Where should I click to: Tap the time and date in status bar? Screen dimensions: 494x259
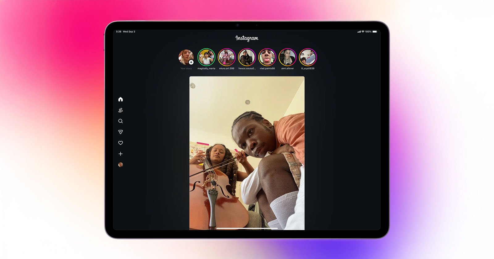pos(125,32)
